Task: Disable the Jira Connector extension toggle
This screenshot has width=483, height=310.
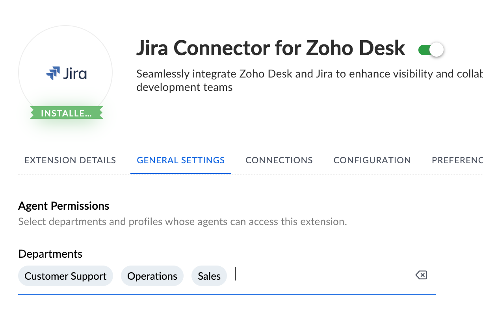Action: (x=431, y=50)
